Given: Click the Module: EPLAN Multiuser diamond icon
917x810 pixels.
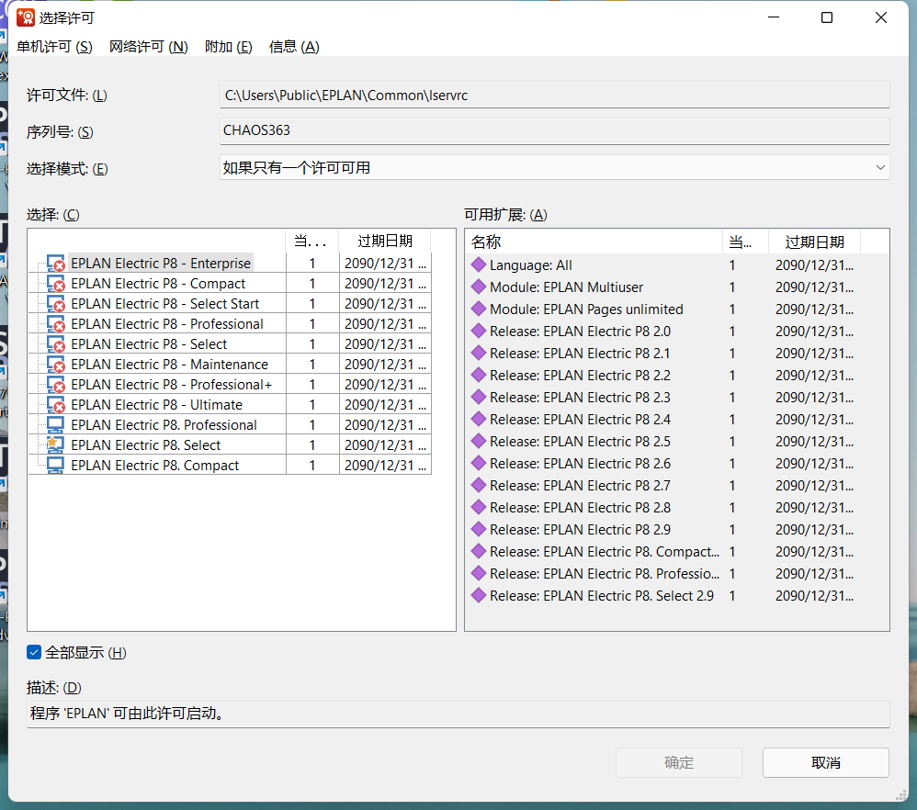Looking at the screenshot, I should [478, 287].
